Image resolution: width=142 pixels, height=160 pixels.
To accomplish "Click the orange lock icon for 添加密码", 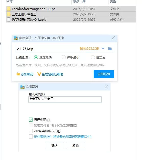I will [18, 74].
